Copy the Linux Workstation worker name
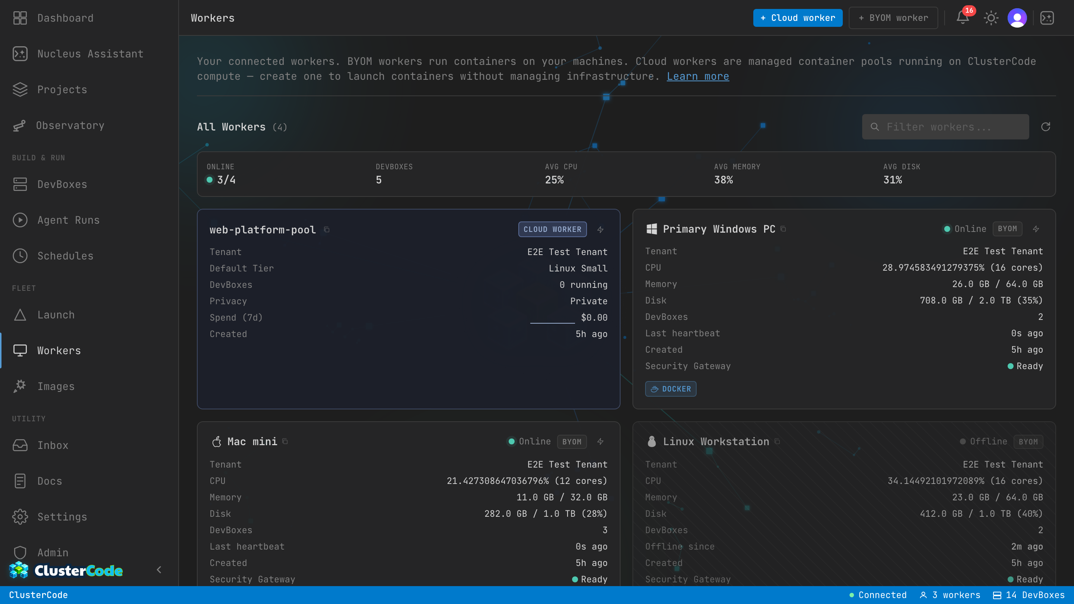Screen dimensions: 1074x604 (x=777, y=441)
